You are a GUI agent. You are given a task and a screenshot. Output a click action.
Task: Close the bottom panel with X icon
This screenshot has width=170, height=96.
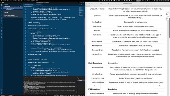point(83,77)
